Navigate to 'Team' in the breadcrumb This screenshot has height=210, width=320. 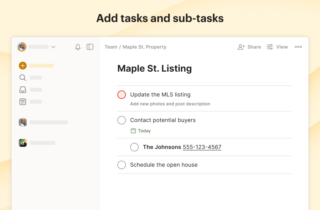point(111,47)
